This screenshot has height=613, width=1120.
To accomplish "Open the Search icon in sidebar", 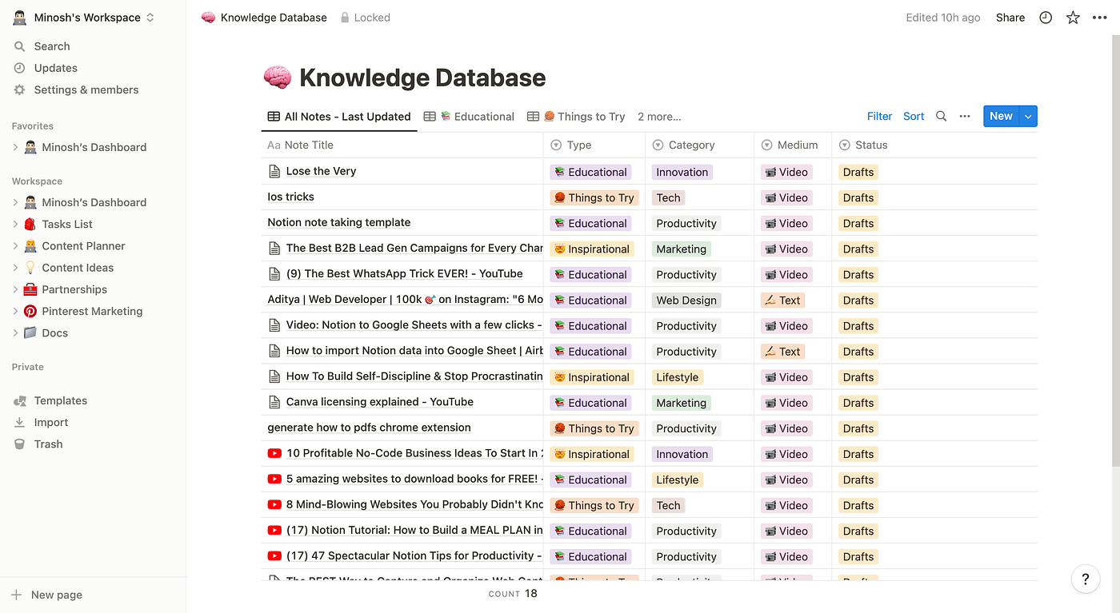I will 20,46.
